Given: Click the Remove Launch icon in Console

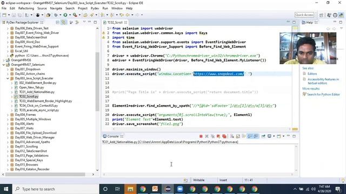Looking at the screenshot, I should click(x=207, y=136).
